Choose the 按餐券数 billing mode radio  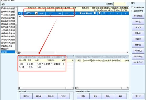coord(52,64)
